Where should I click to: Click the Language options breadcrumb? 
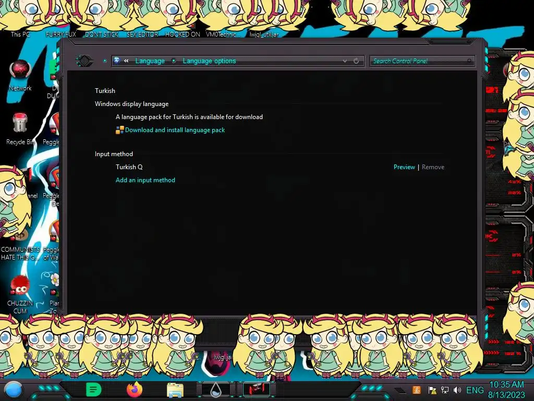pyautogui.click(x=209, y=61)
